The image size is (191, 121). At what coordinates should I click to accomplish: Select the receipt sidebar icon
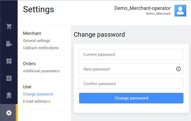[9, 78]
